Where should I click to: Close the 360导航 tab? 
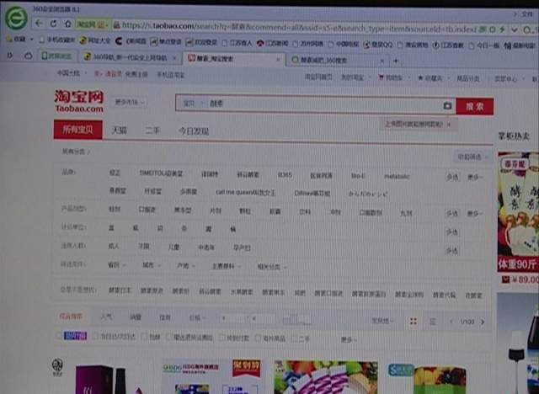[174, 58]
